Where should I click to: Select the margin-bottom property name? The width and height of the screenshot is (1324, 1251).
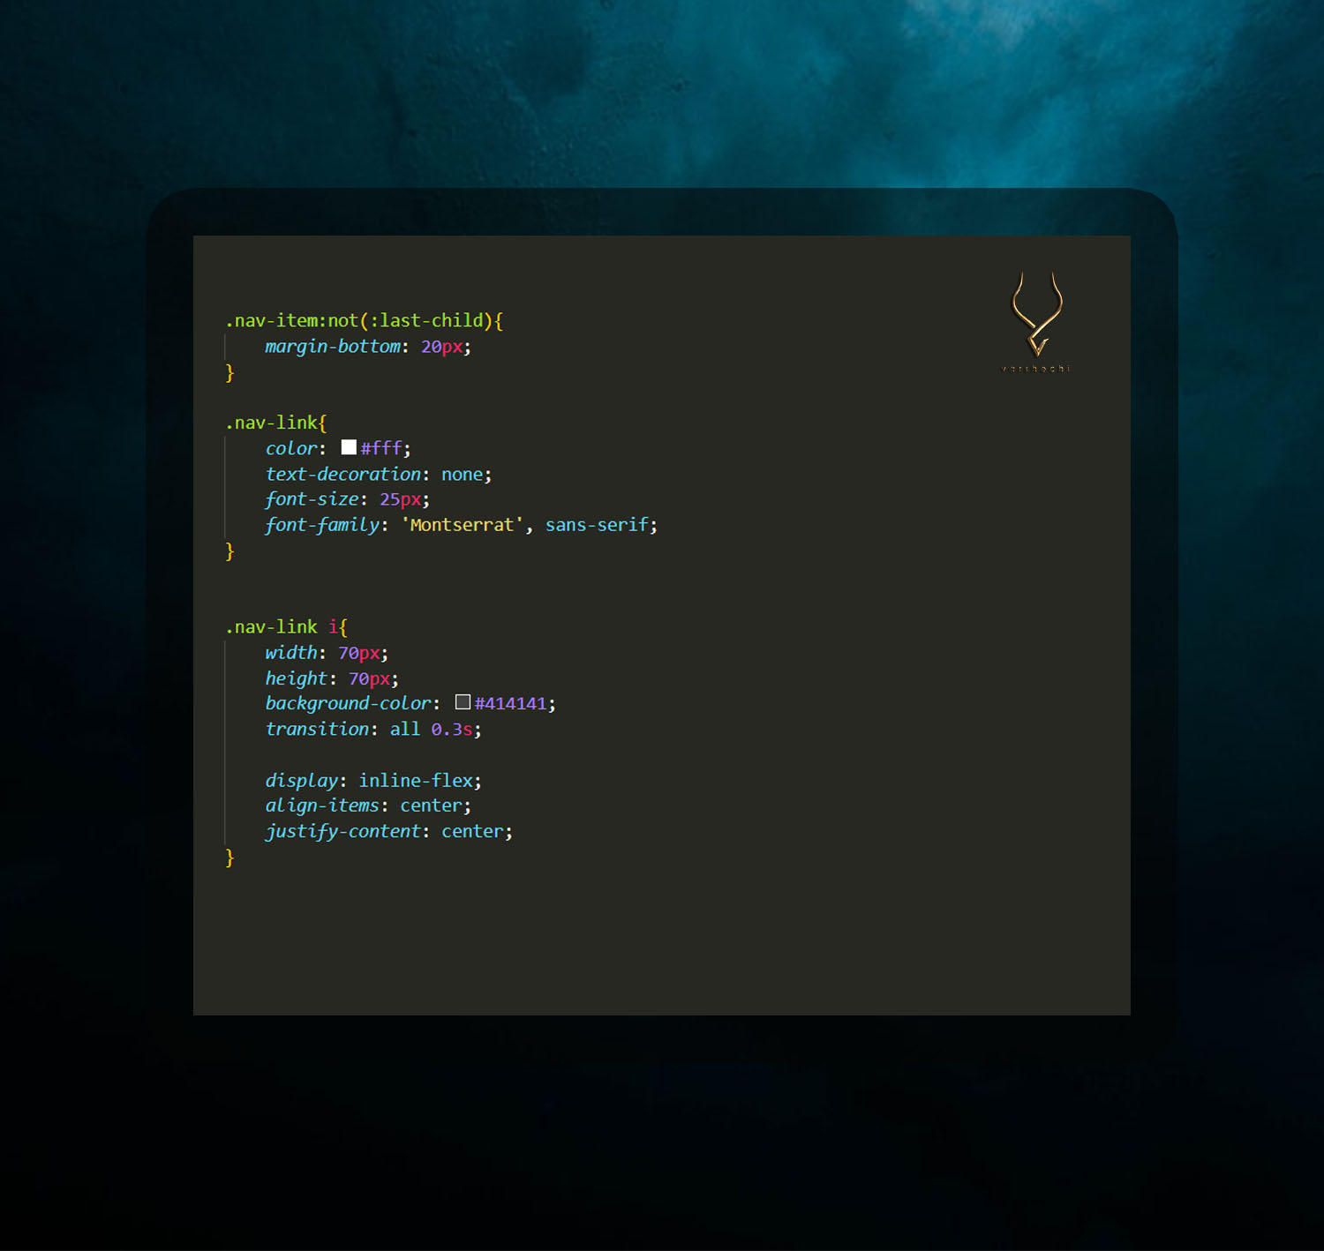click(x=332, y=346)
